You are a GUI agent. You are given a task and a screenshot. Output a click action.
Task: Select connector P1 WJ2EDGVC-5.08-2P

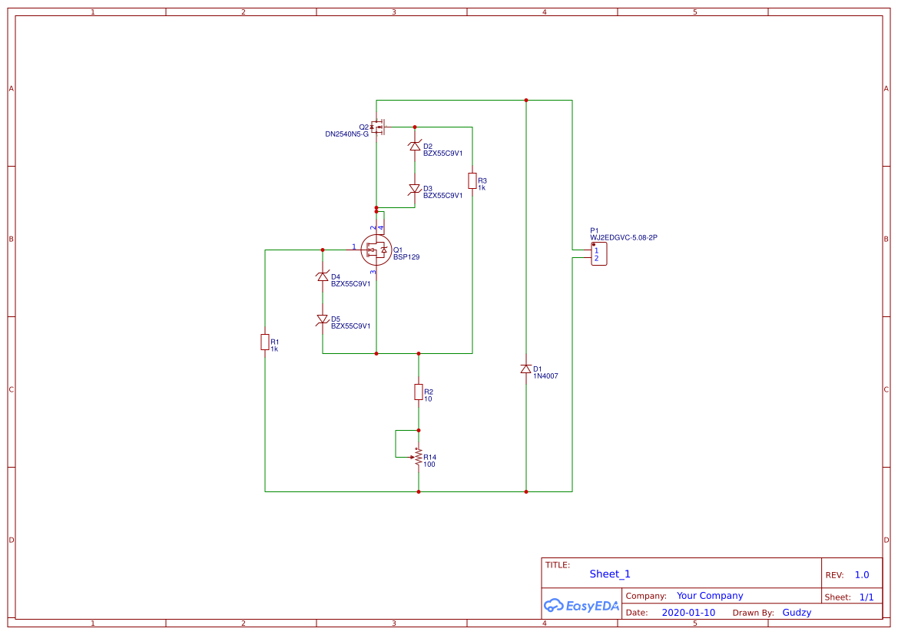[x=598, y=253]
